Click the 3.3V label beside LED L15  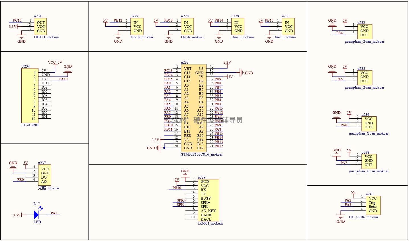coord(17,215)
